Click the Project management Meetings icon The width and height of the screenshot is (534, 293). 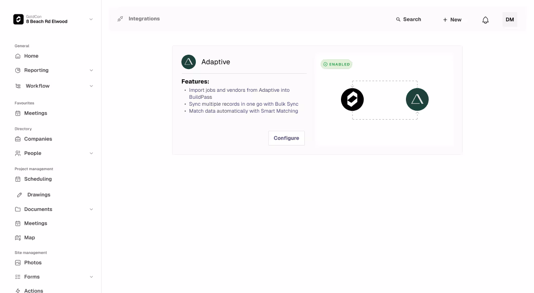[x=18, y=223]
